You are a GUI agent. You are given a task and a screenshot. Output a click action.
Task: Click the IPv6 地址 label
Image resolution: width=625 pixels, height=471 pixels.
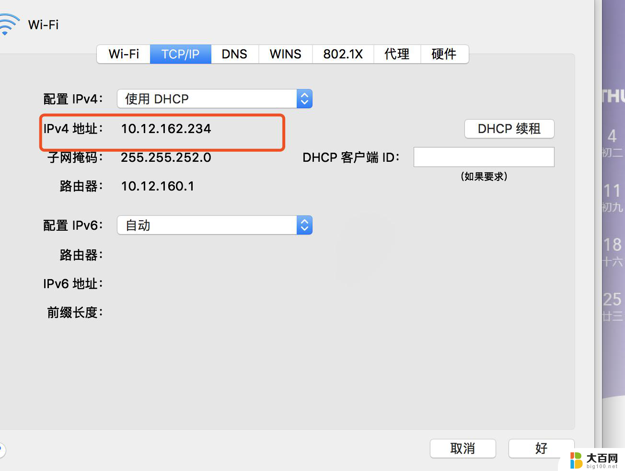[x=73, y=284]
